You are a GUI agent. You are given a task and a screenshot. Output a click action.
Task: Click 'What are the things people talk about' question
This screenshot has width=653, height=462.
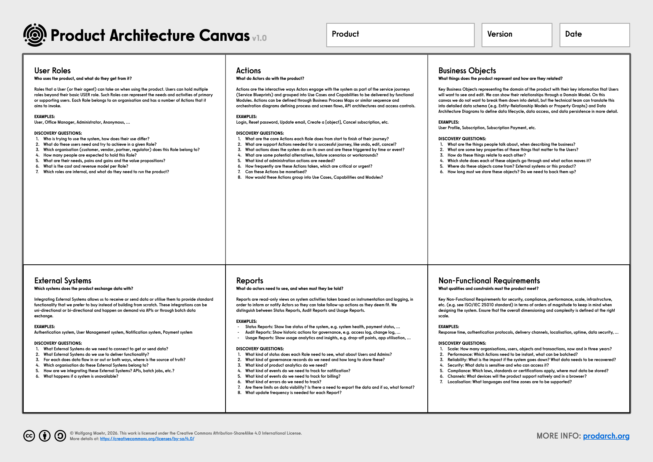[x=511, y=144]
